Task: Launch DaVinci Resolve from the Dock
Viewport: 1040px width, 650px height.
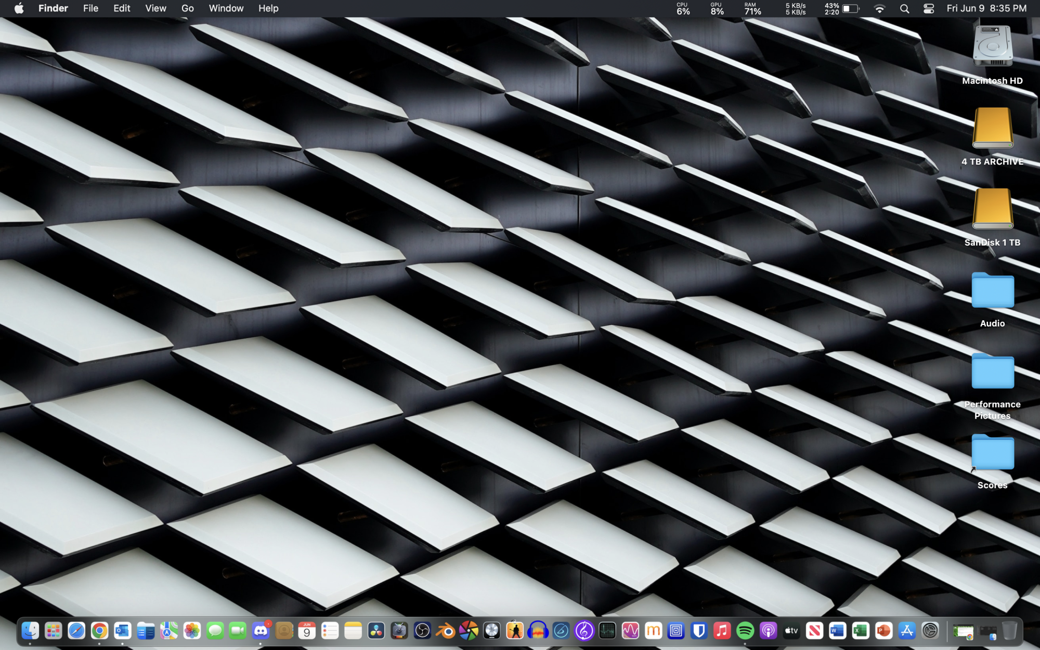Action: tap(376, 631)
